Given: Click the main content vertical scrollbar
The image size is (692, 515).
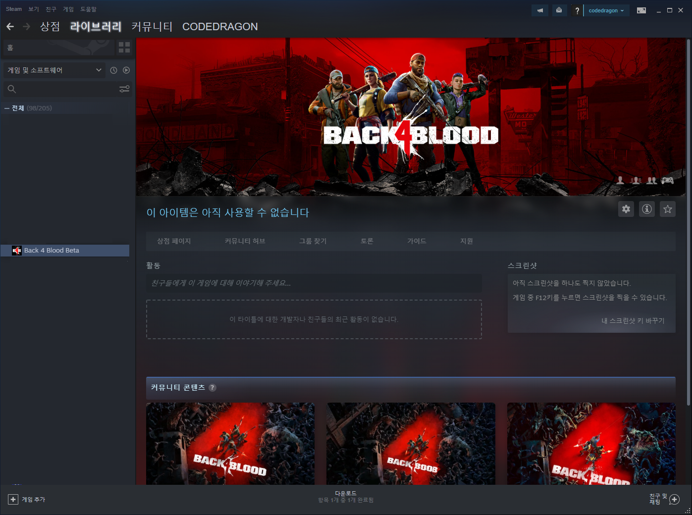Looking at the screenshot, I should [x=689, y=222].
